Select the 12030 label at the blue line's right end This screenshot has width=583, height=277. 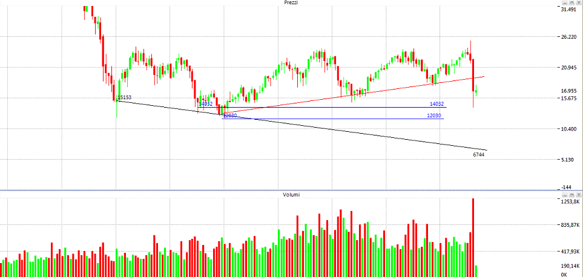click(434, 116)
